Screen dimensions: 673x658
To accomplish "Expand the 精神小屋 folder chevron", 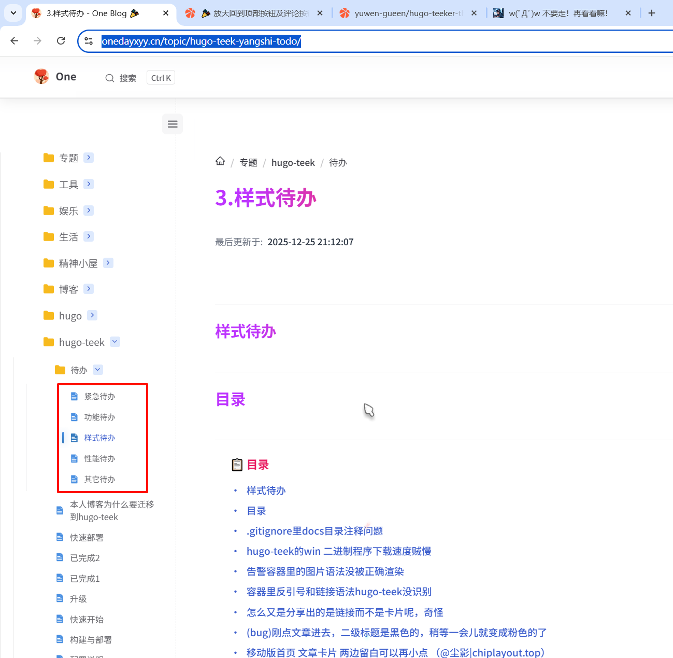I will point(108,263).
